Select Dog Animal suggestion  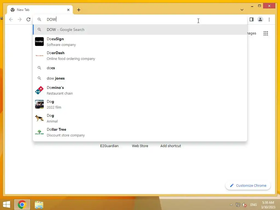140,118
